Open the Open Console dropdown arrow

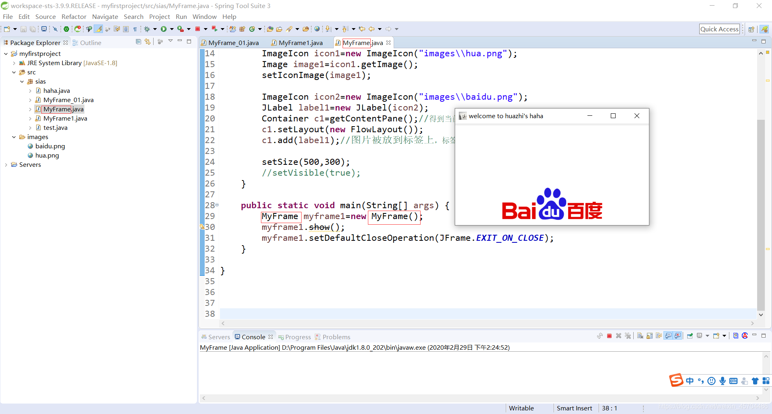point(724,336)
